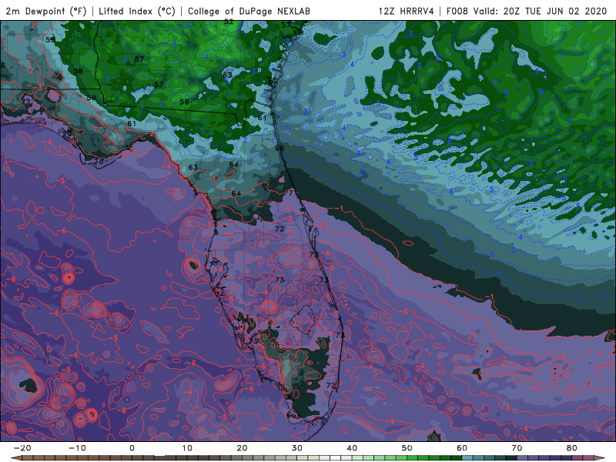Click the '20' color scale tick label

point(242,448)
